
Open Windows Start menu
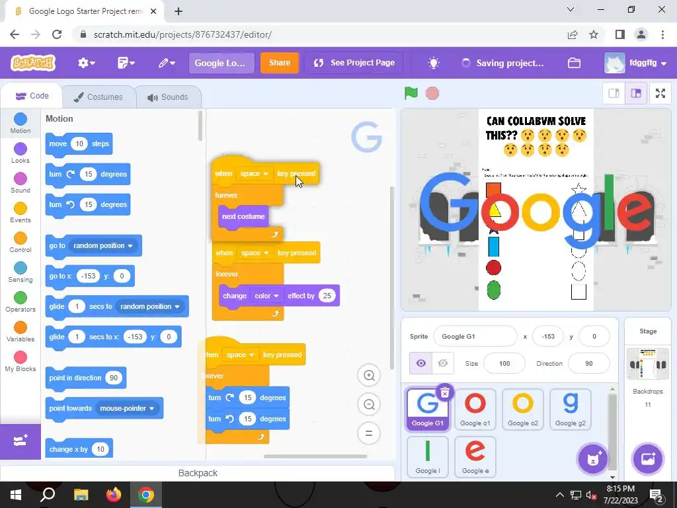pos(16,495)
